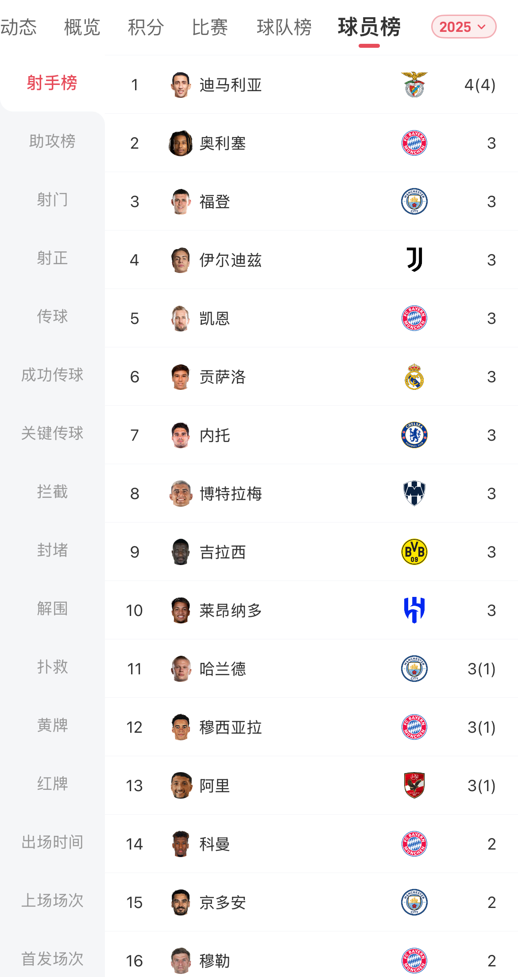Tap the Al Ahly crest beside 阿里
The height and width of the screenshot is (977, 518).
click(x=414, y=785)
